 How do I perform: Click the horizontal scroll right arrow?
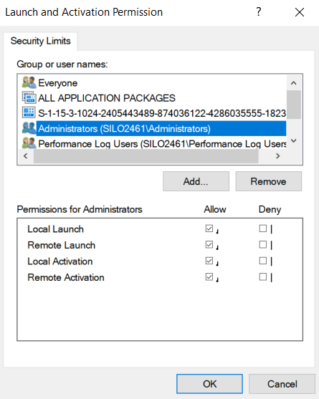278,155
